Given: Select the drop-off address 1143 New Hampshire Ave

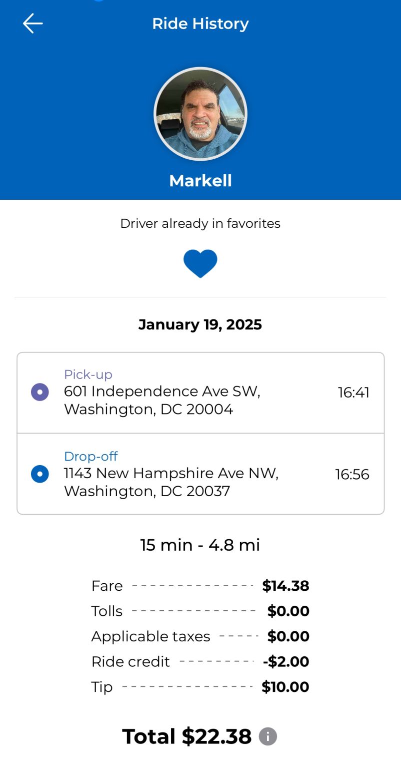Looking at the screenshot, I should [171, 482].
